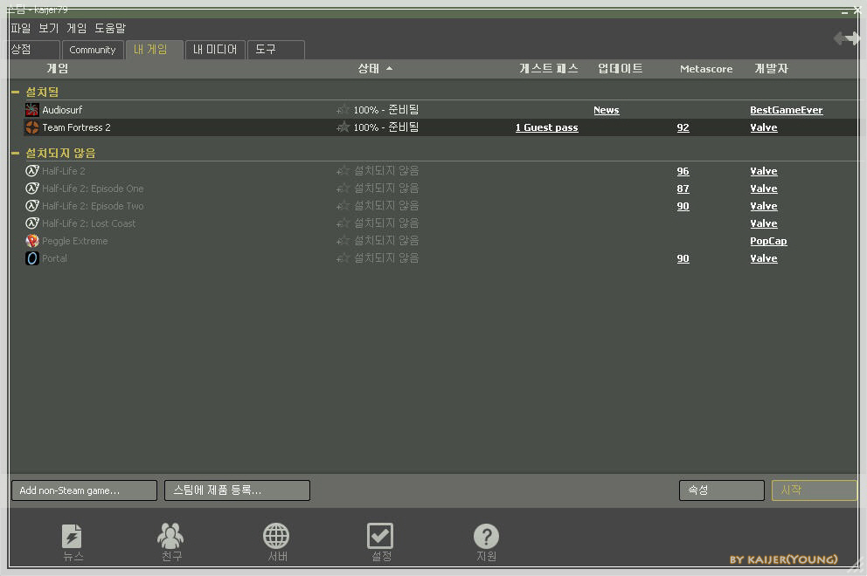The height and width of the screenshot is (576, 867).
Task: Open the 서버 (Servers) globe icon
Action: (x=276, y=535)
